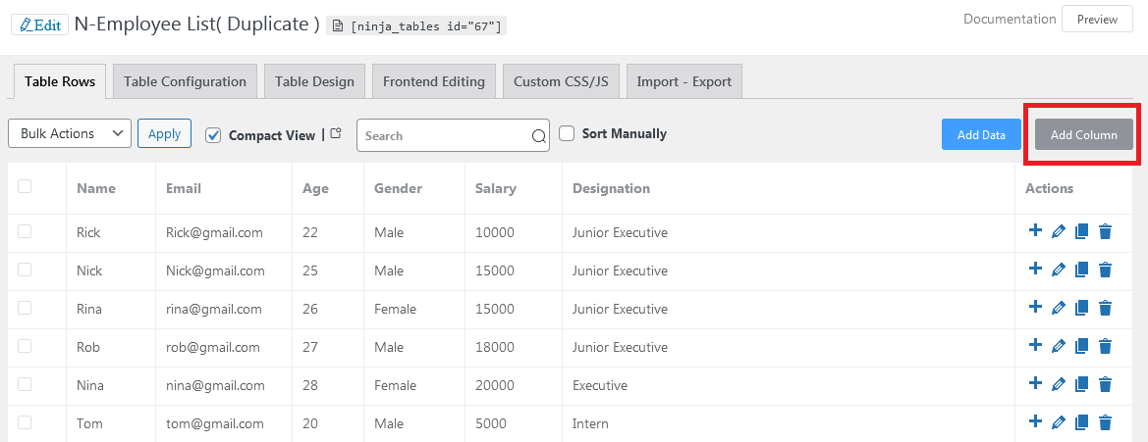Image resolution: width=1148 pixels, height=442 pixels.
Task: Click the Add Column button
Action: click(x=1083, y=135)
